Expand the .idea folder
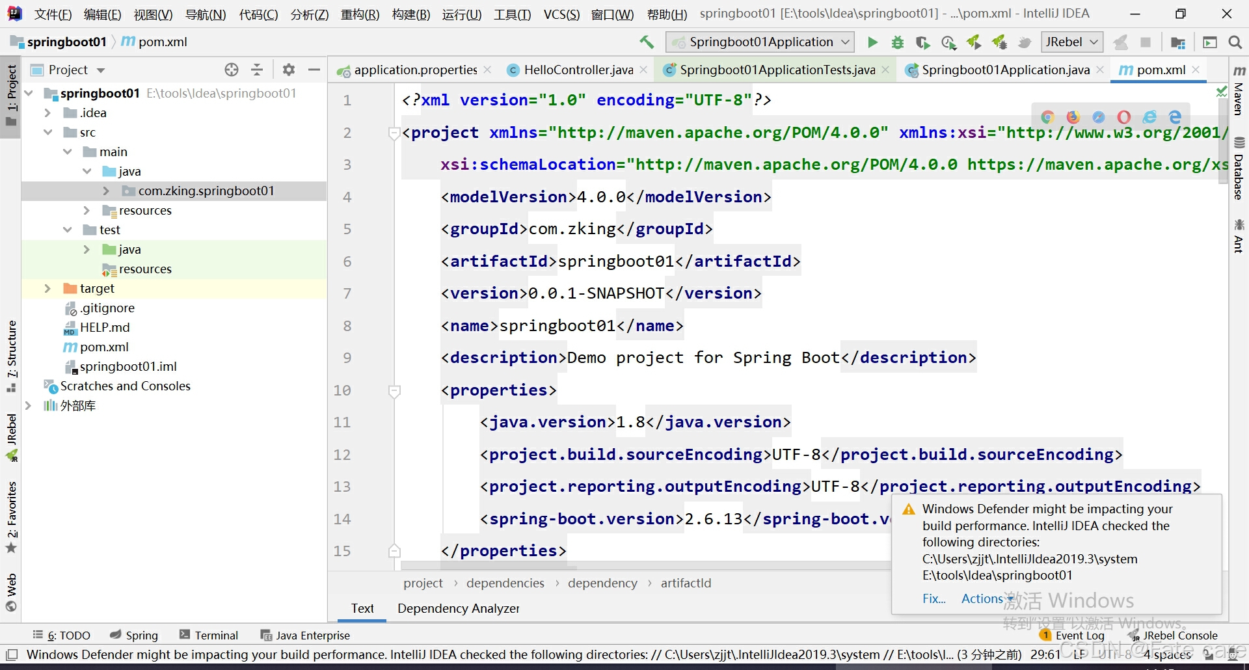Screen dimensions: 1249x670 click(47, 113)
